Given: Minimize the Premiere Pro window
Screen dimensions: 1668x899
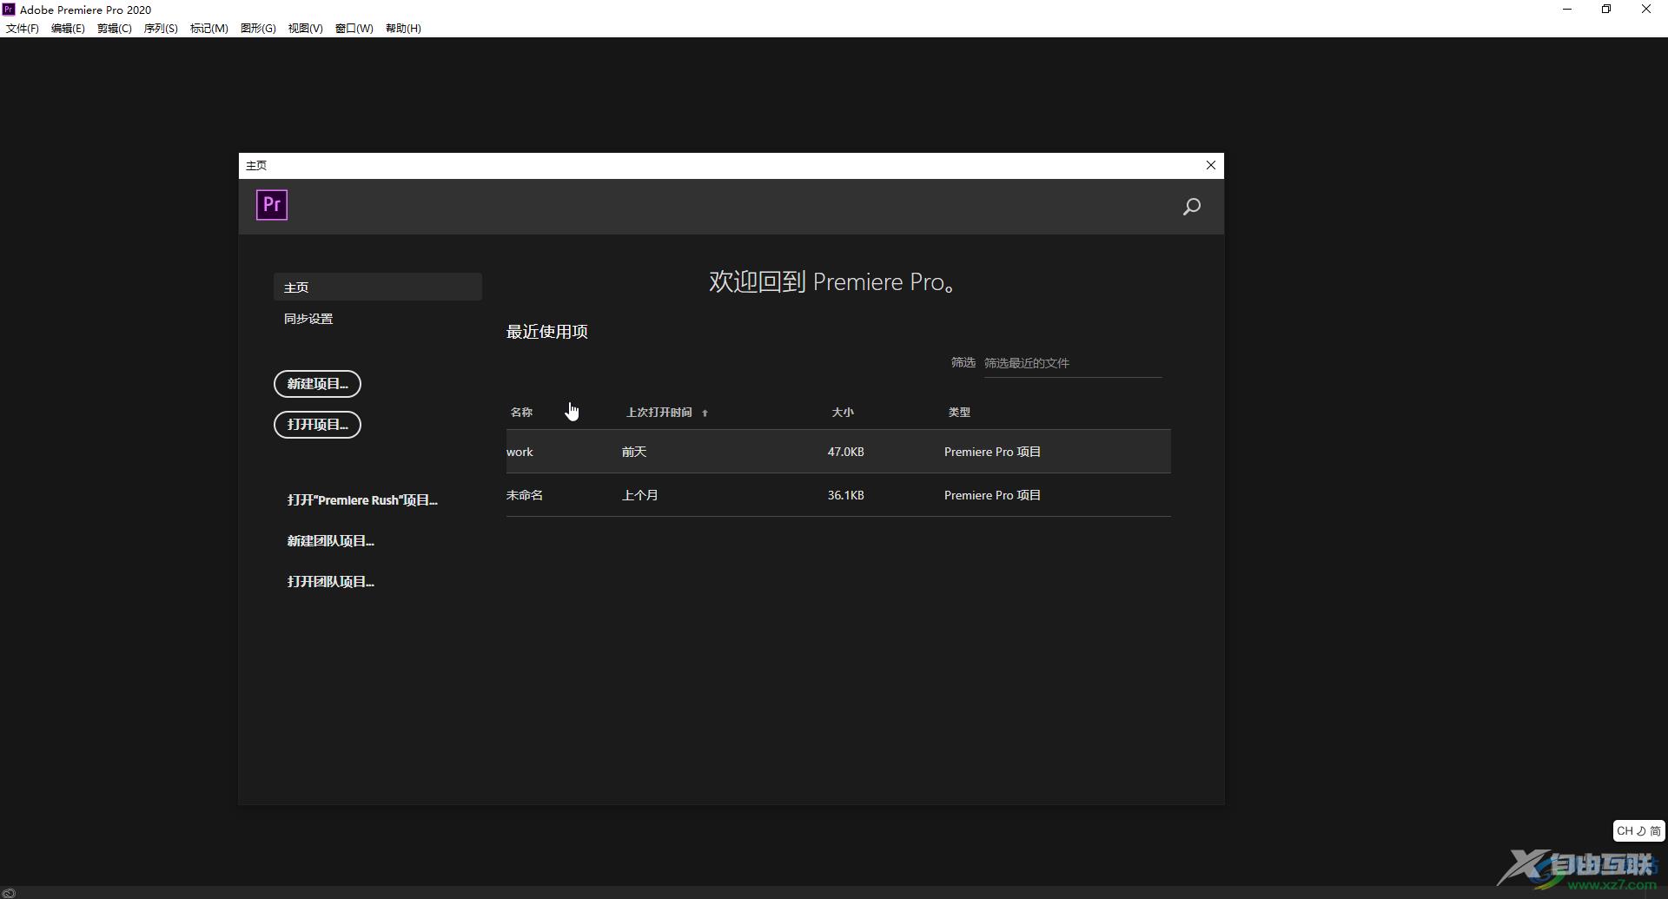Looking at the screenshot, I should pos(1567,10).
